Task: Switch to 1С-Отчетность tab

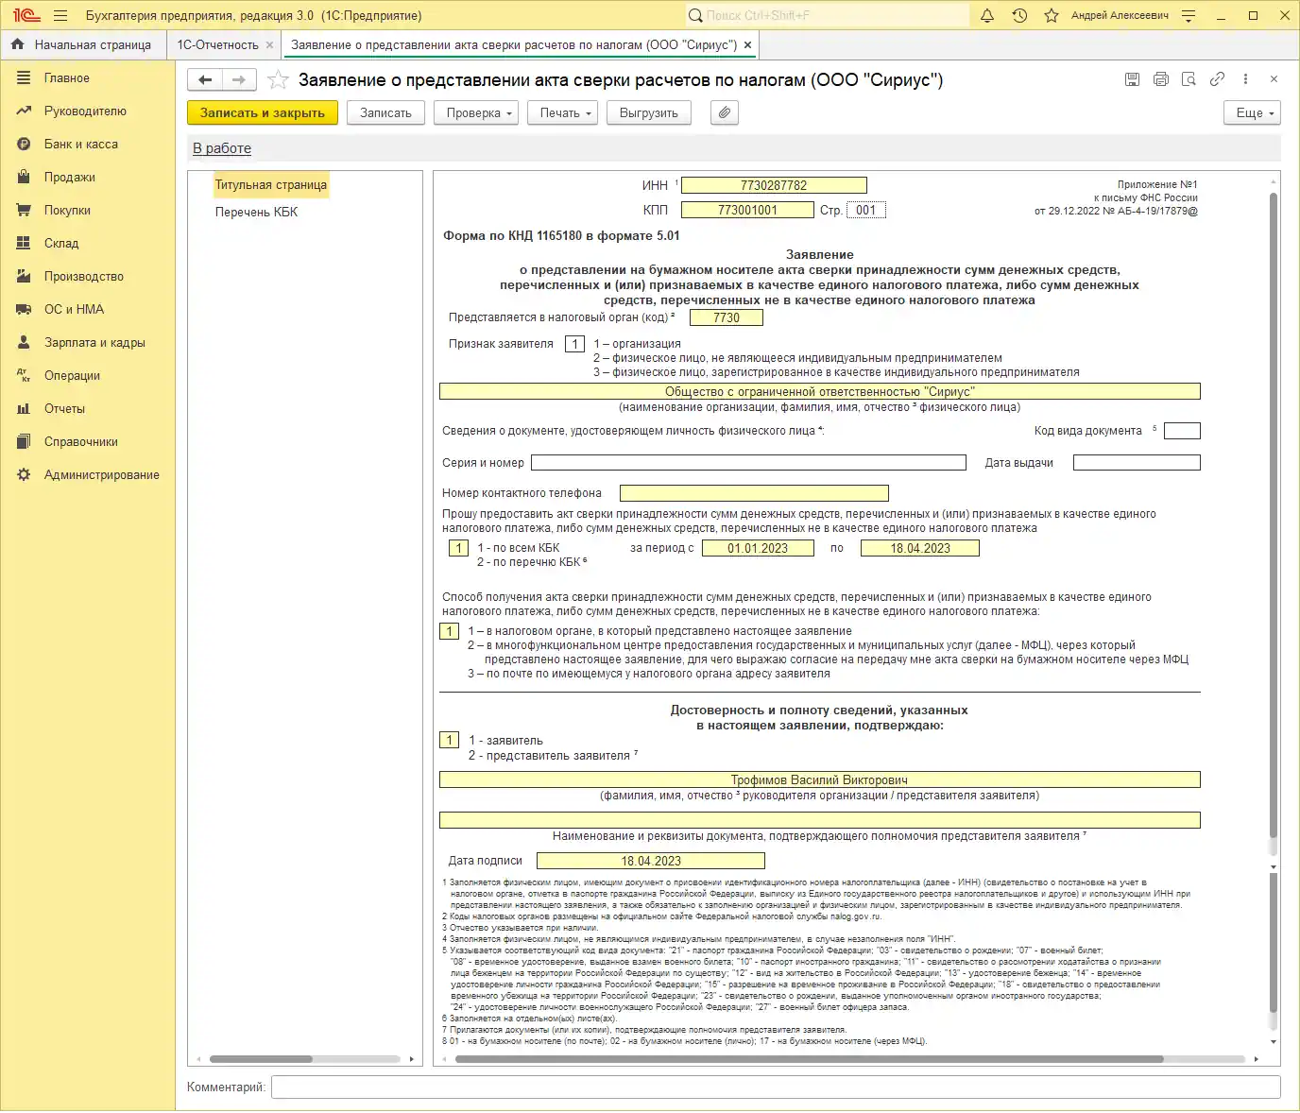Action: tap(217, 44)
